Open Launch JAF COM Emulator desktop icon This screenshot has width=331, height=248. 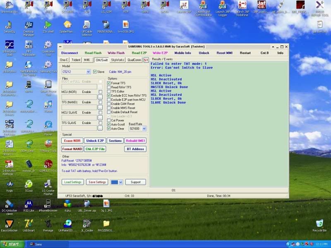click(203, 8)
